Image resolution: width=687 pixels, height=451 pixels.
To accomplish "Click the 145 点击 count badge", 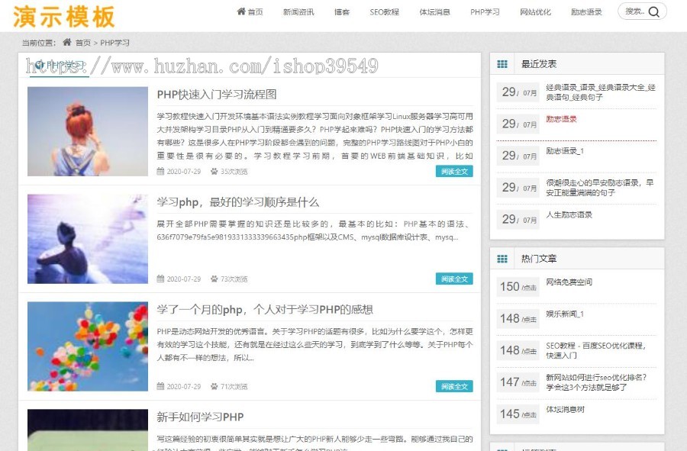I will pos(518,414).
